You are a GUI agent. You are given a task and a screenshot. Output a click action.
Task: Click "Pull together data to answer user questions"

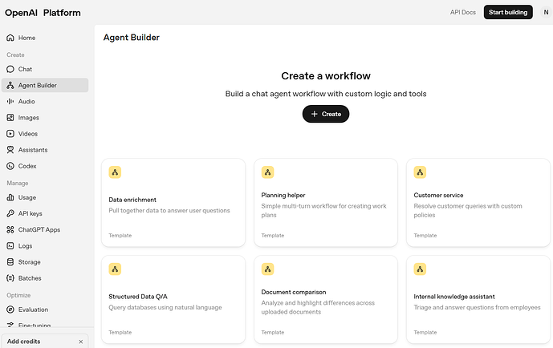[x=169, y=211]
